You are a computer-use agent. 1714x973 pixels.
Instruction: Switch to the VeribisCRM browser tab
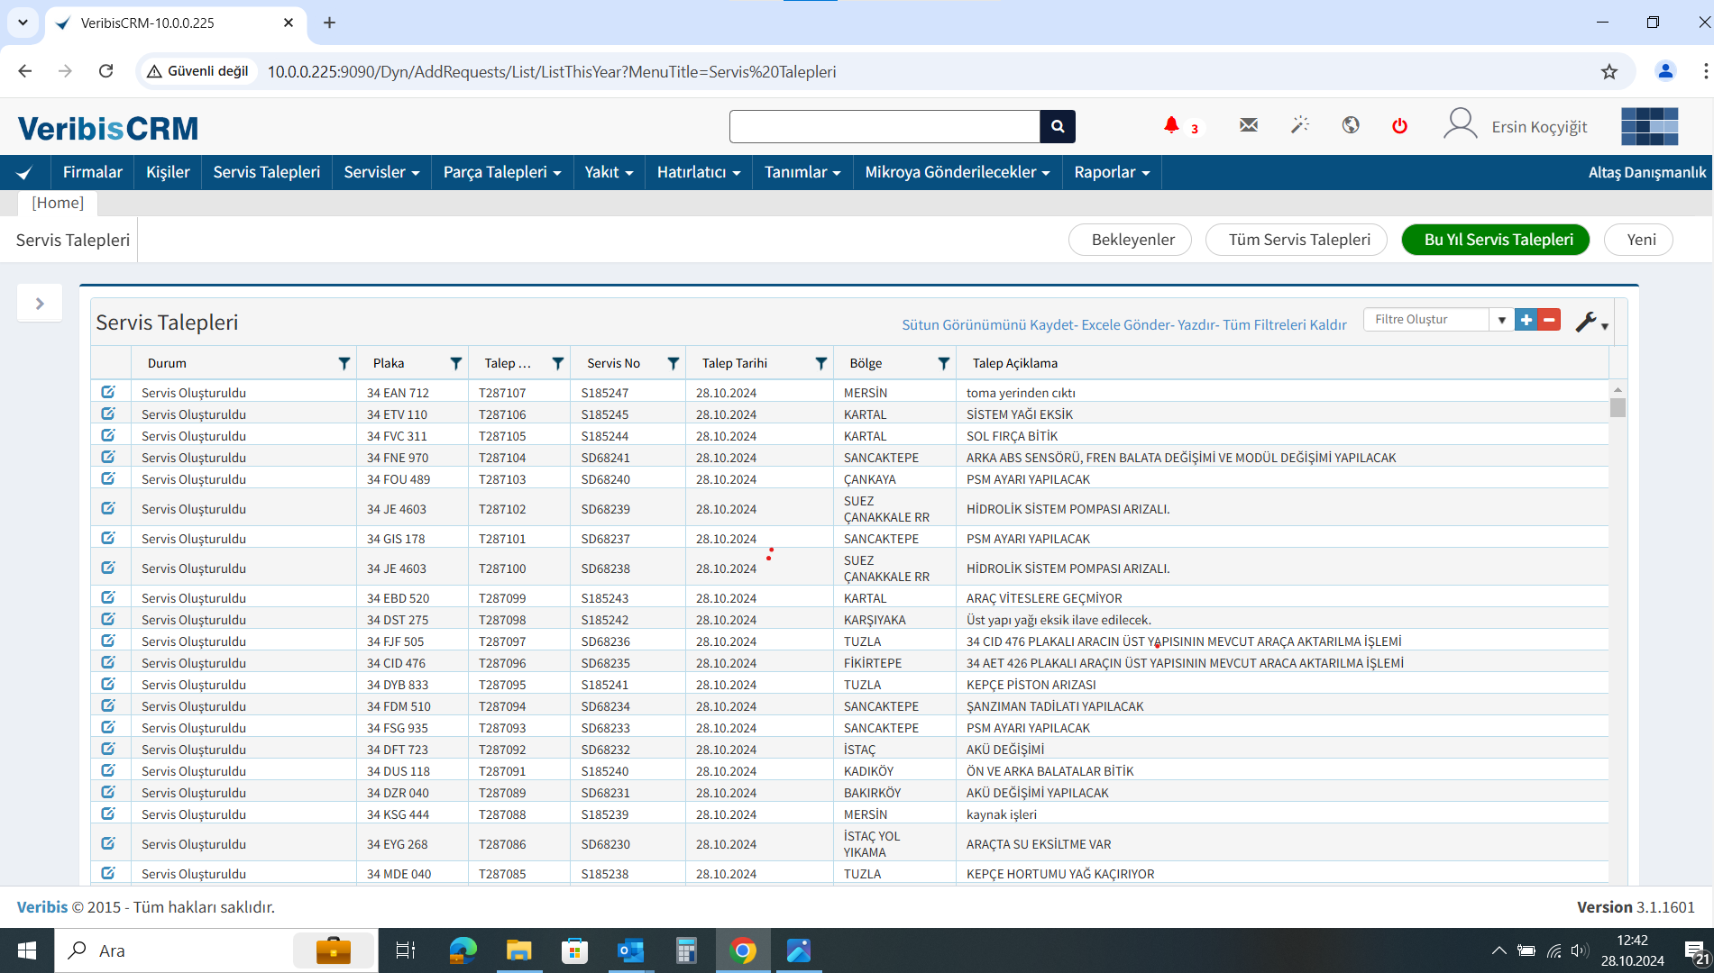point(175,23)
